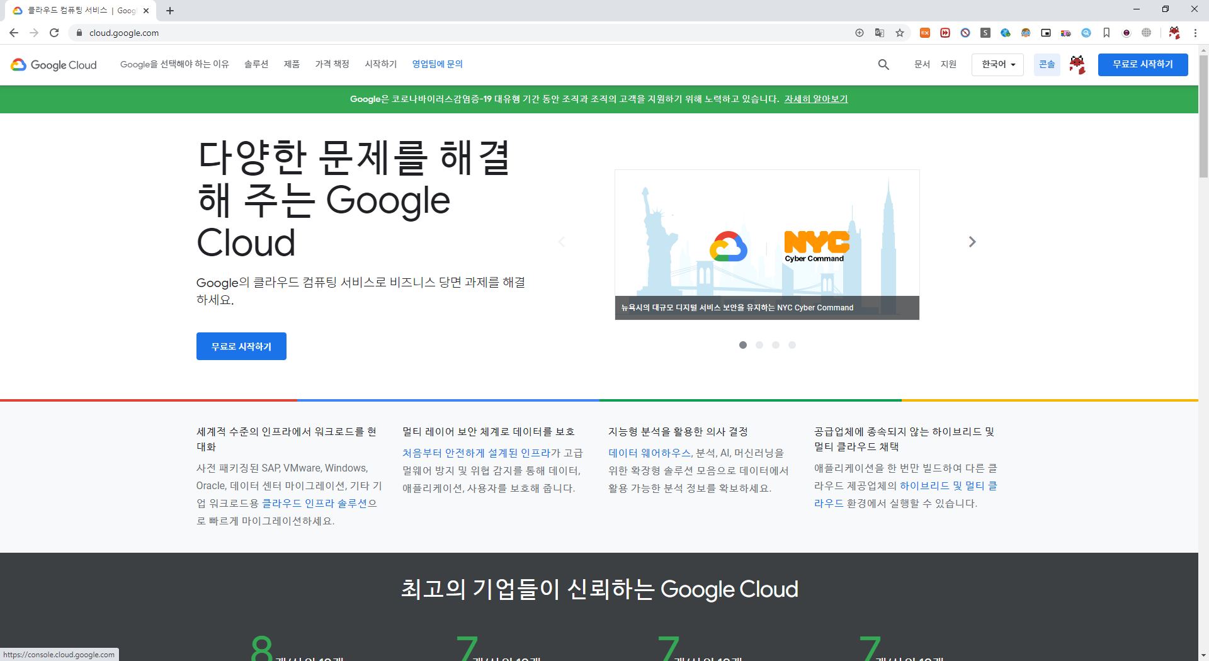Close the Google Cloud browser tab
Viewport: 1209px width, 661px height.
pos(146,11)
